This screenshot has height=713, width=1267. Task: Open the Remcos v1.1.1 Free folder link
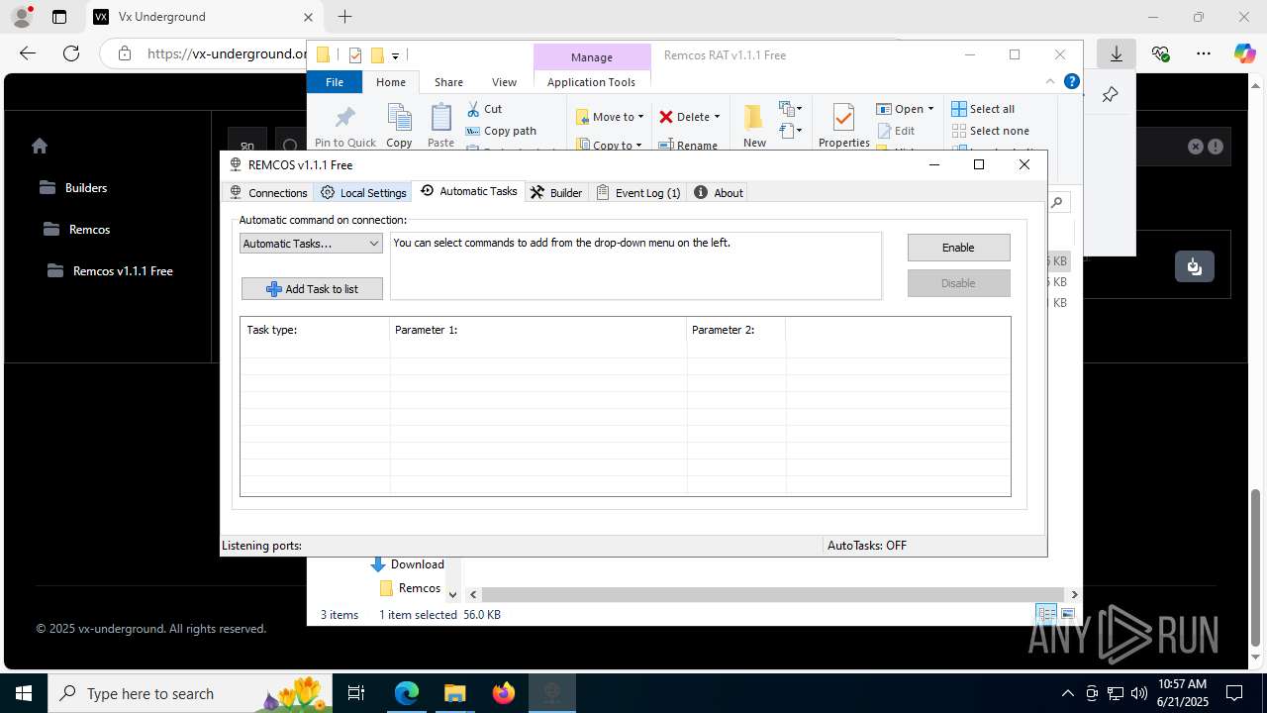click(x=111, y=270)
